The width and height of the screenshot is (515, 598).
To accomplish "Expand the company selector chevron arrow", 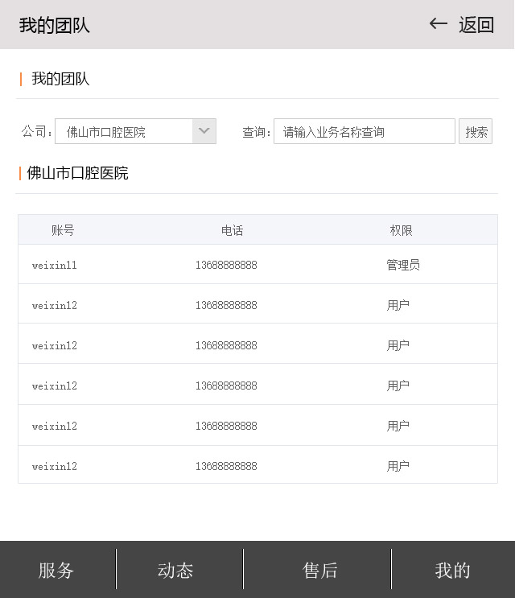I will coord(204,131).
